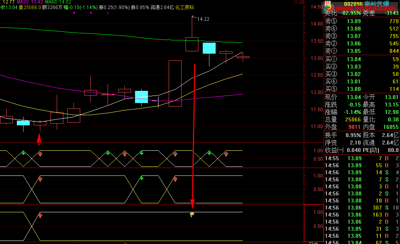Click the stock name 南岭民爆
The height and width of the screenshot is (244, 400).
377,4
